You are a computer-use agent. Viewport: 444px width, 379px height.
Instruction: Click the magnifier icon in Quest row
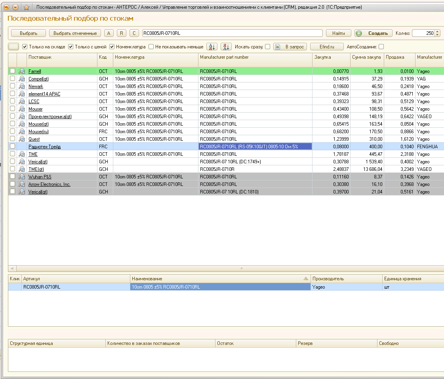click(22, 139)
